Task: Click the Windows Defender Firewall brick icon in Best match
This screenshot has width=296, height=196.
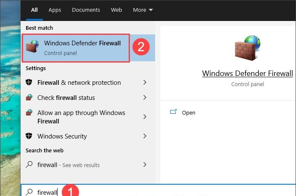Action: coord(32,47)
